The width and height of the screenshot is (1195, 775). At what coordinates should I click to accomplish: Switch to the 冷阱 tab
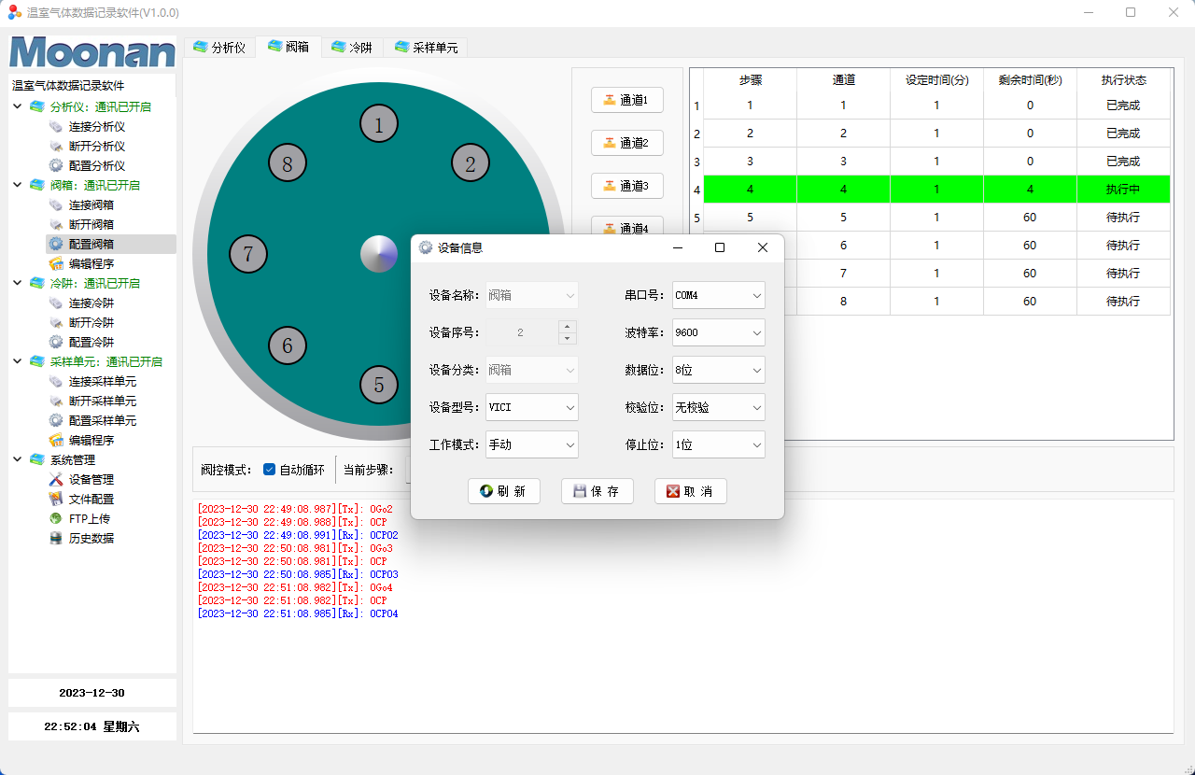click(x=352, y=47)
